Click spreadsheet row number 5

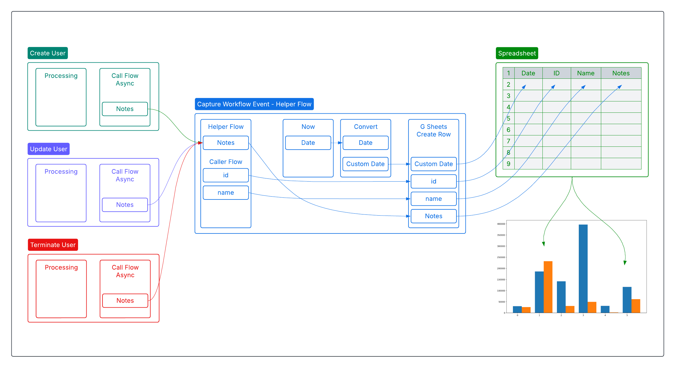[508, 118]
